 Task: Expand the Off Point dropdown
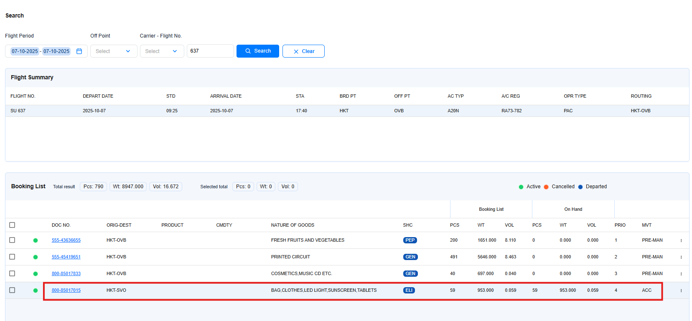pyautogui.click(x=113, y=51)
